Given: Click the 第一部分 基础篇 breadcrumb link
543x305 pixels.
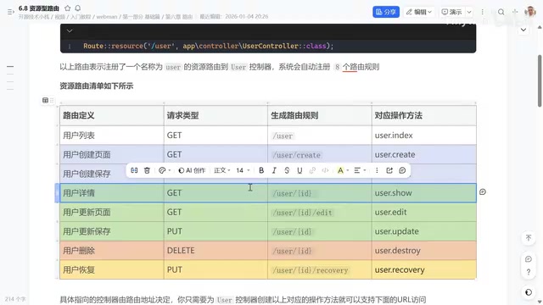Looking at the screenshot, I should coord(141,17).
